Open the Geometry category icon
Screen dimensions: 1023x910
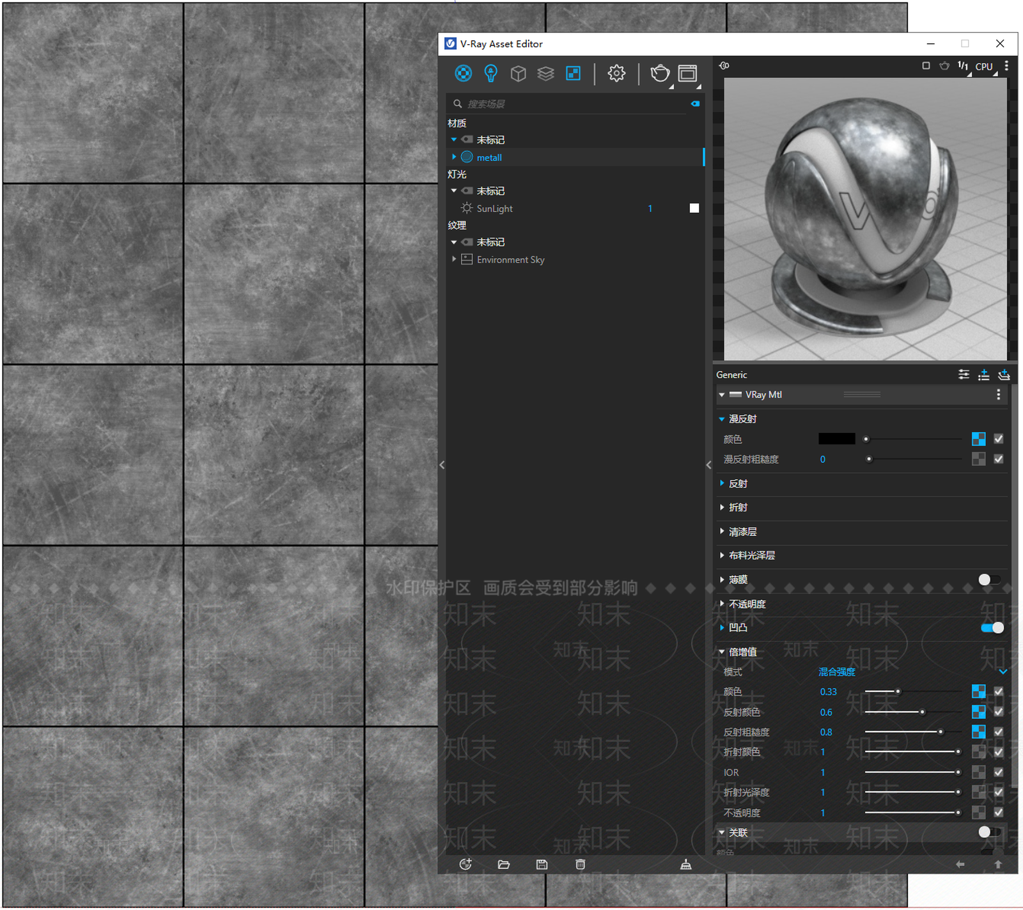coord(519,74)
